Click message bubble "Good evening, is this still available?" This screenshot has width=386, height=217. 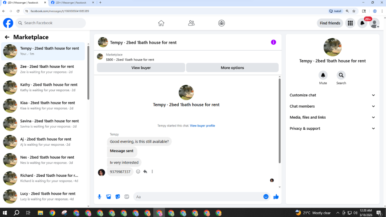140,141
